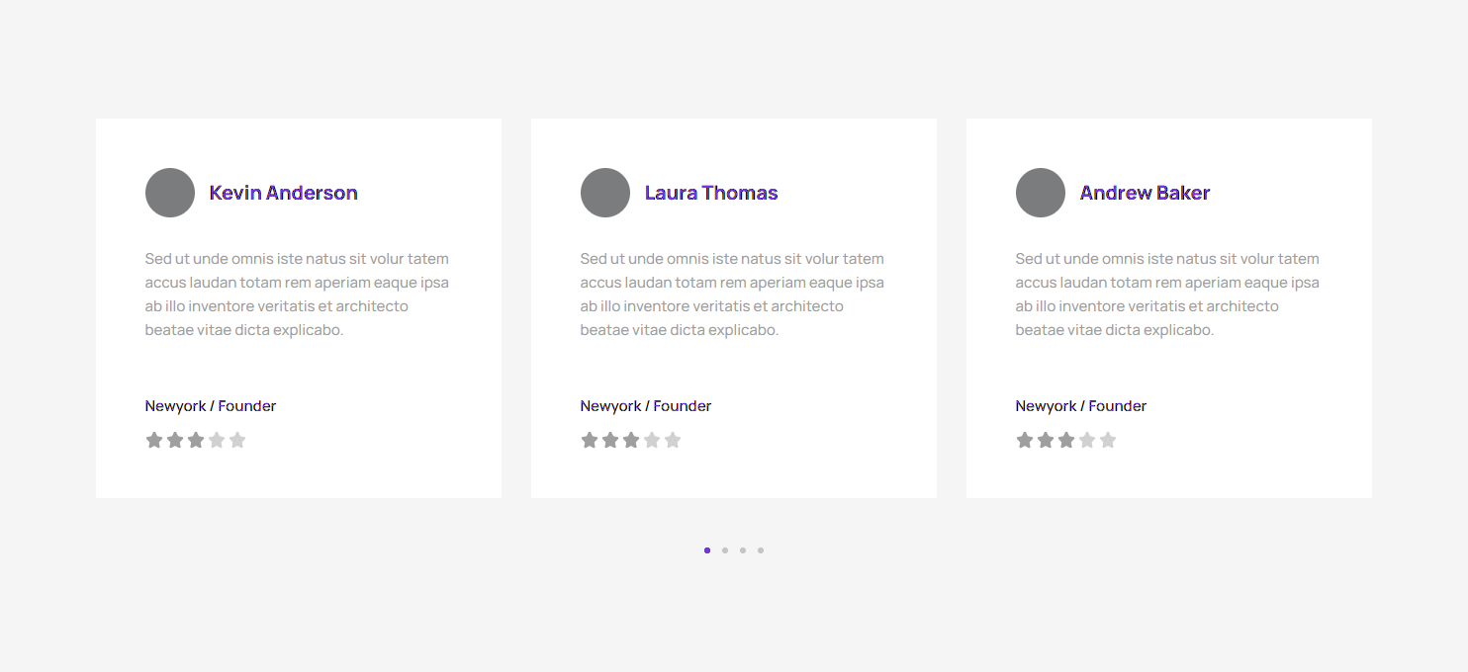Select the first carousel pagination dot
Screen dimensions: 1468x672
[x=707, y=550]
